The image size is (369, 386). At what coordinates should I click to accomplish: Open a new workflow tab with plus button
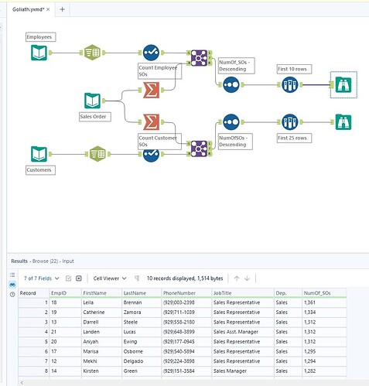click(x=62, y=9)
